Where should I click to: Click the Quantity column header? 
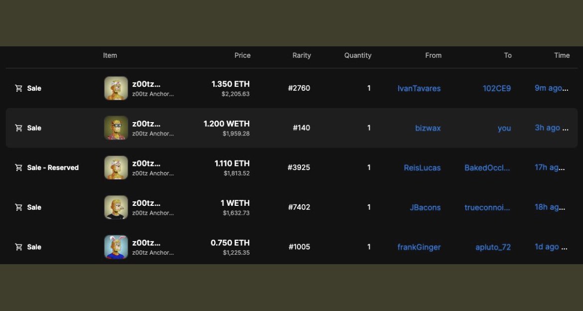coord(358,55)
